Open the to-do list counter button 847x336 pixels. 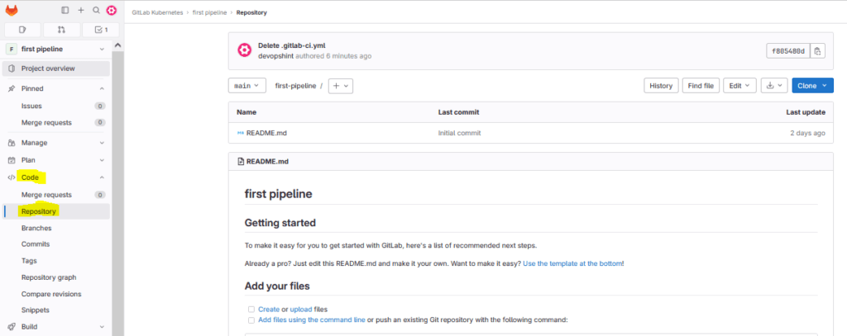(x=100, y=30)
